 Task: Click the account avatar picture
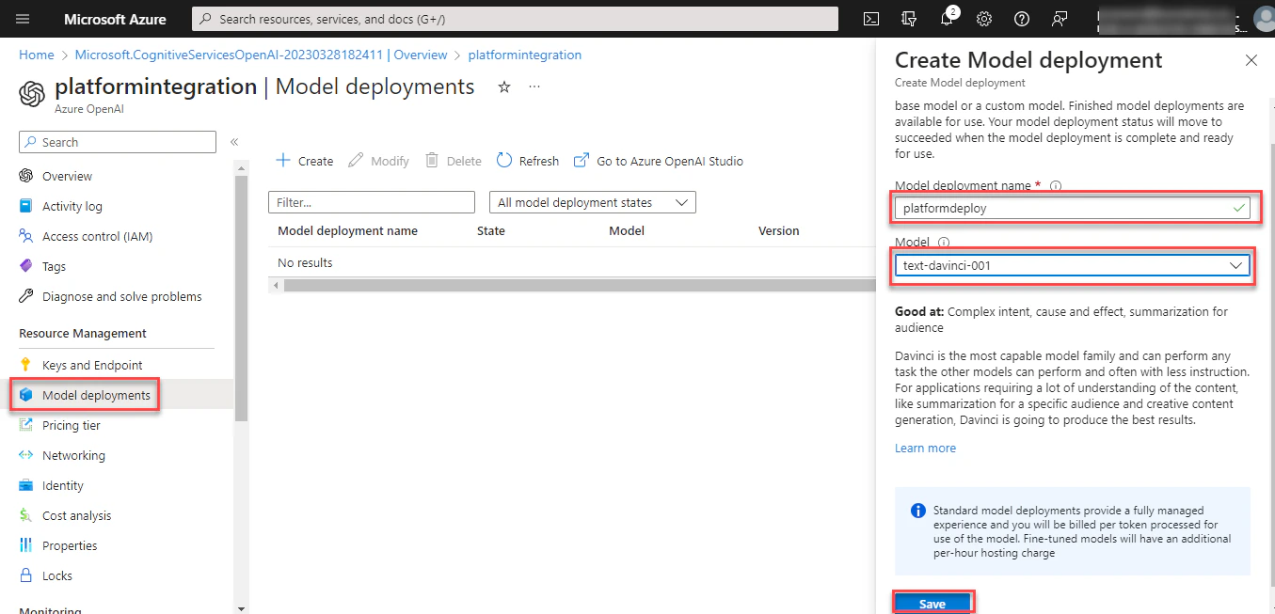coord(1264,19)
